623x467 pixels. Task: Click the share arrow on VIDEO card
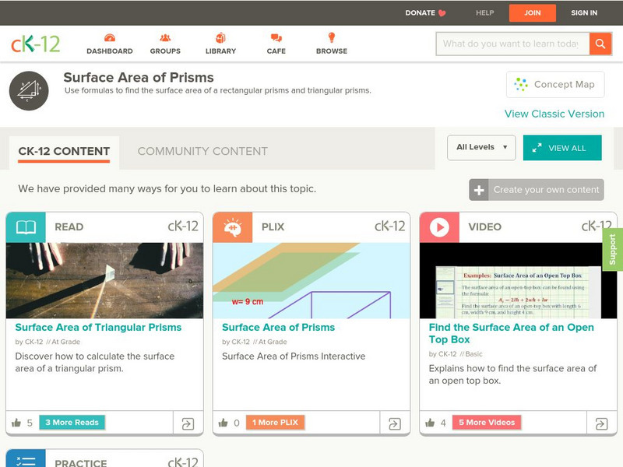coord(601,423)
